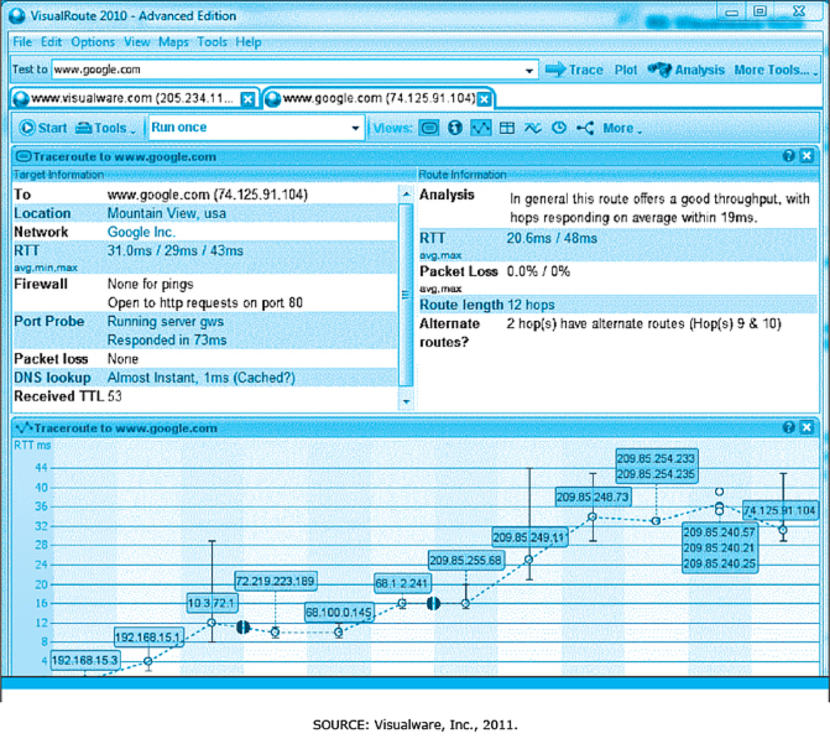
Task: Open the Maps menu
Action: click(174, 42)
